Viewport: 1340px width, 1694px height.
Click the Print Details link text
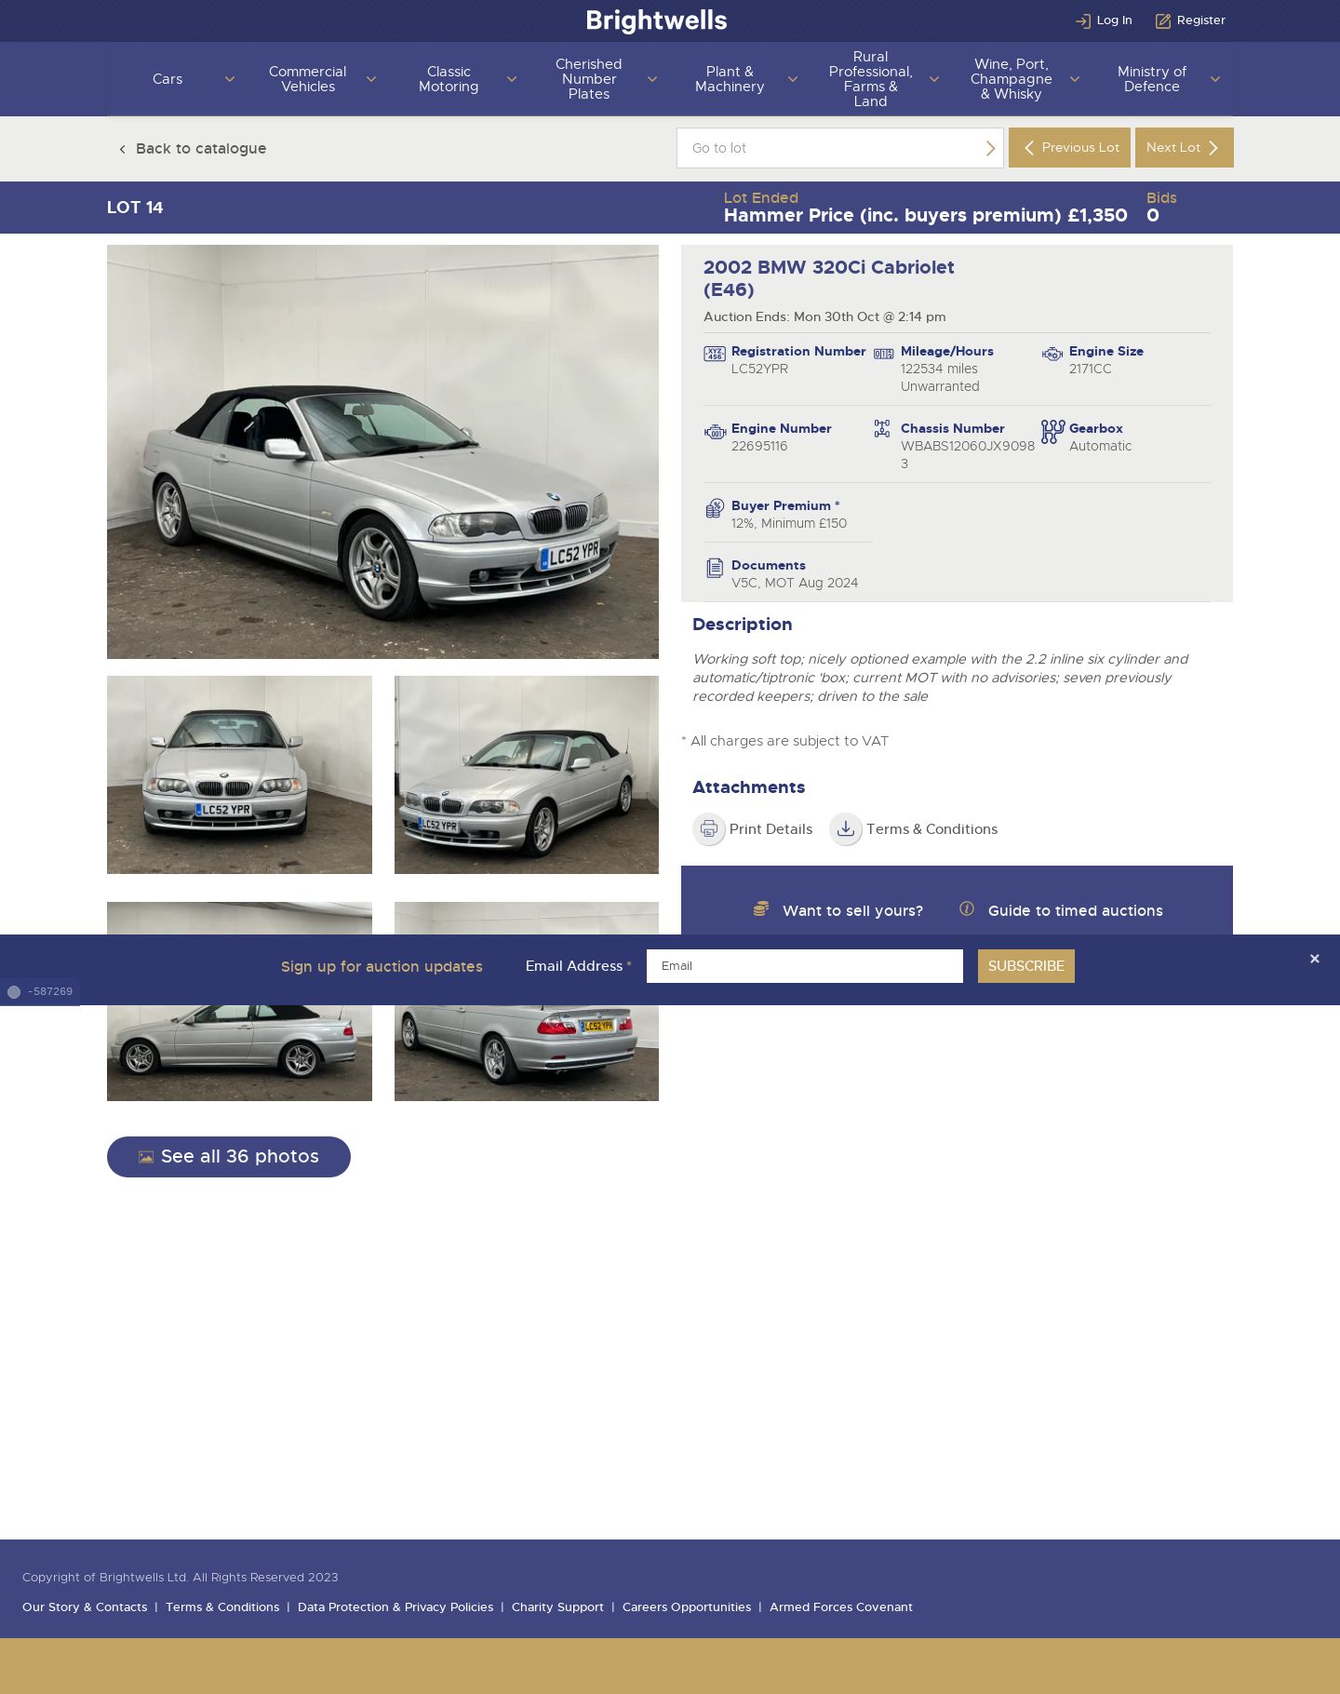(x=770, y=829)
